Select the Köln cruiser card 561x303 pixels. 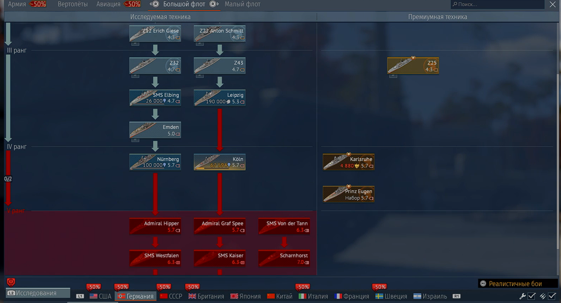click(x=220, y=162)
